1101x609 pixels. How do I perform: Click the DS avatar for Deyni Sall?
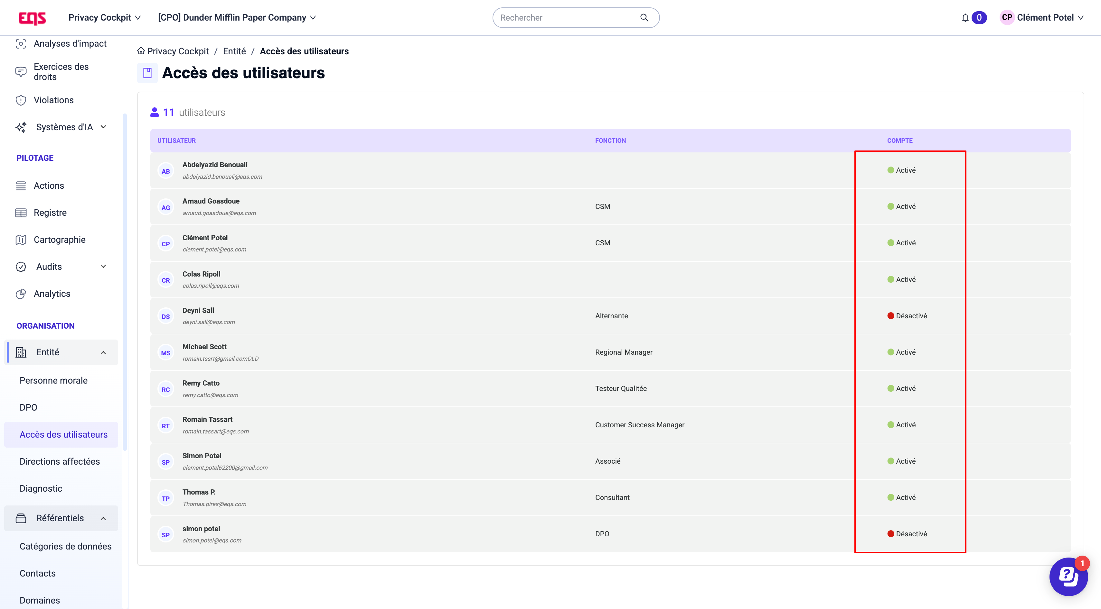(166, 317)
